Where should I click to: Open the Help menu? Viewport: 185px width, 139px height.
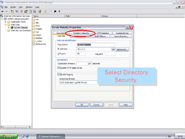[x=37, y=7]
